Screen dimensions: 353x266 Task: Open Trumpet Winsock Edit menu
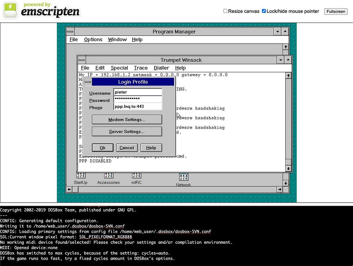100,68
